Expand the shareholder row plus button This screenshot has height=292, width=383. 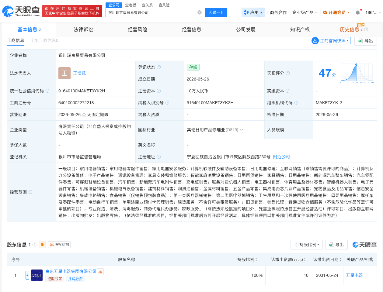[x=27, y=275]
